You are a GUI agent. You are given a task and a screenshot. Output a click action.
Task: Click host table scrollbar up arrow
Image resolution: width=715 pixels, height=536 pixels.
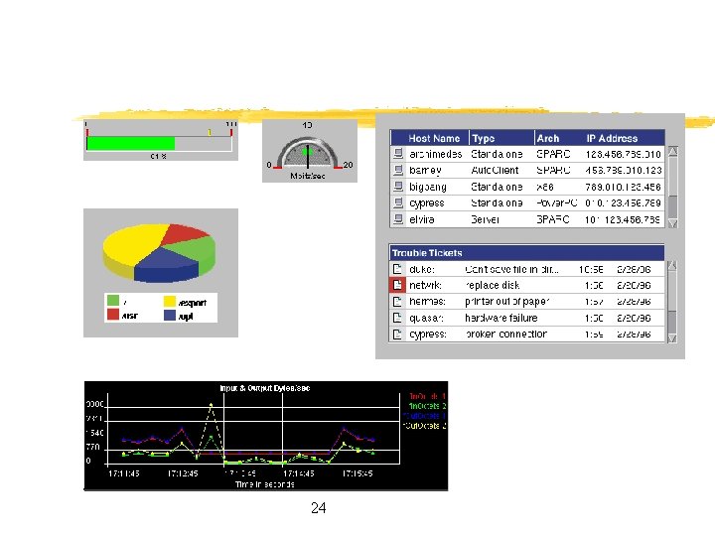(672, 152)
